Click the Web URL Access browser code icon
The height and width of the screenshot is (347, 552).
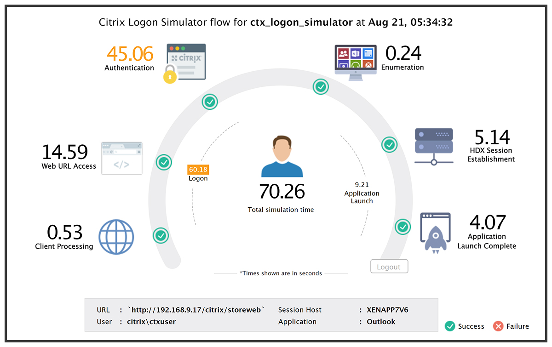(x=121, y=158)
